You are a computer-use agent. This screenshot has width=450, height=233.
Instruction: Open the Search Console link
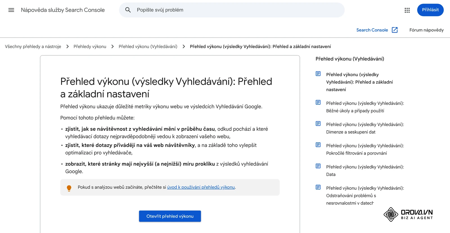pos(372,30)
